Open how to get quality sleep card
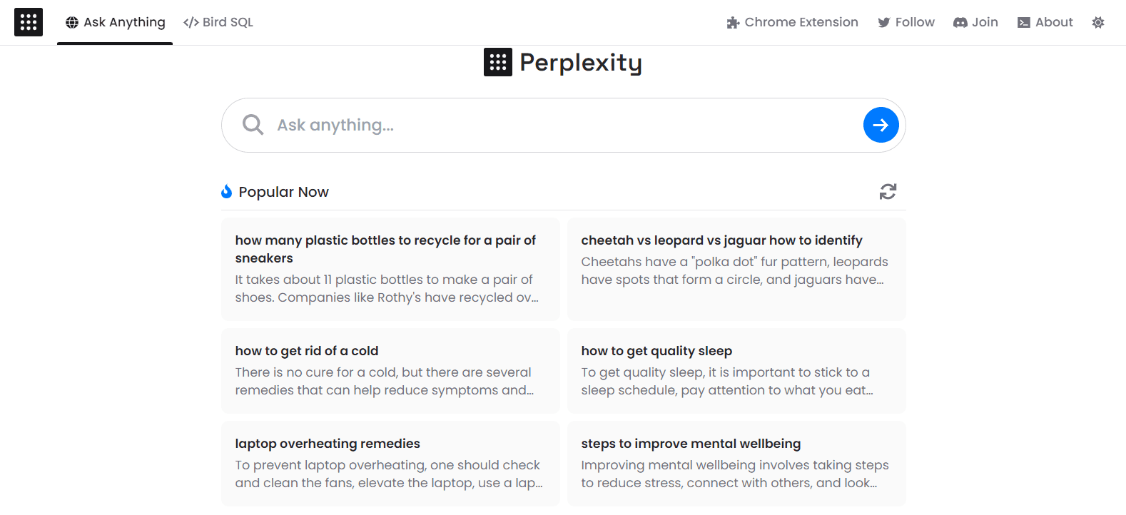 [736, 370]
